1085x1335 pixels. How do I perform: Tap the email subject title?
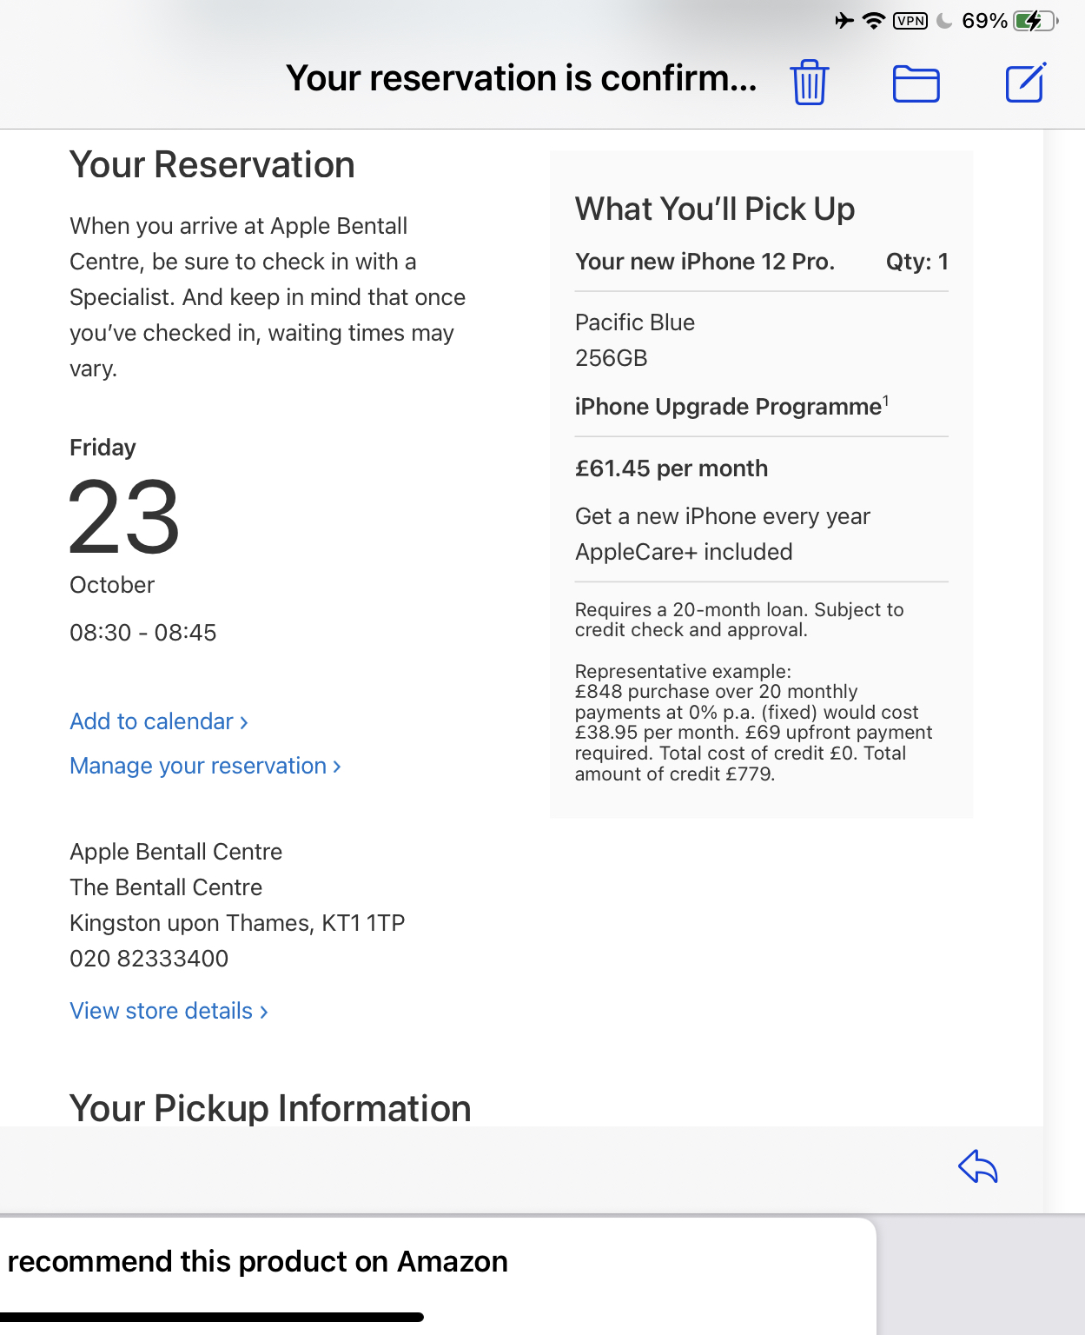pyautogui.click(x=521, y=78)
